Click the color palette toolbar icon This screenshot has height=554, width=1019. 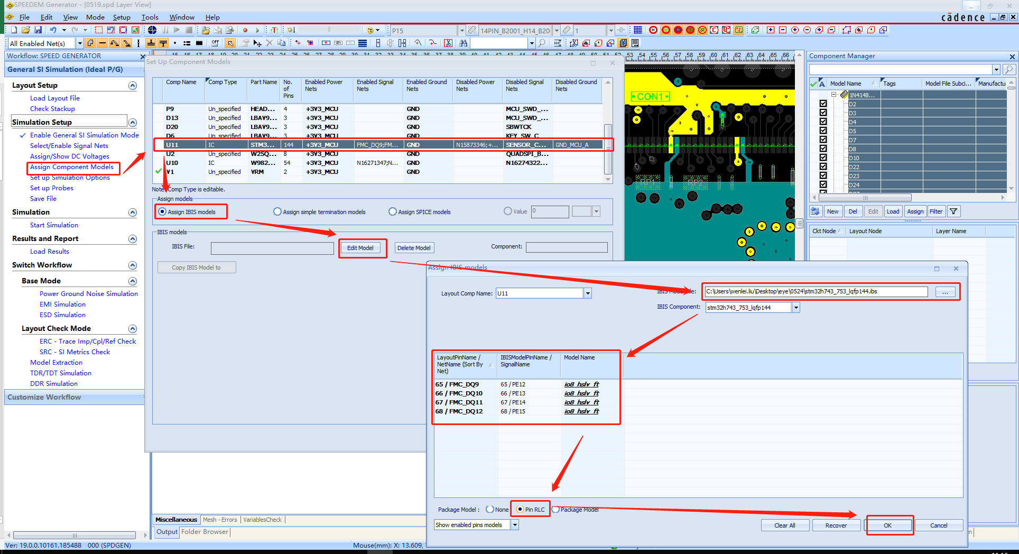[x=370, y=30]
